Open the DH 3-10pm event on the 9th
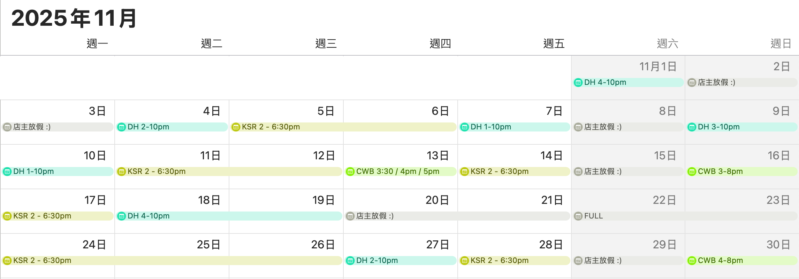799x279 pixels. click(718, 127)
